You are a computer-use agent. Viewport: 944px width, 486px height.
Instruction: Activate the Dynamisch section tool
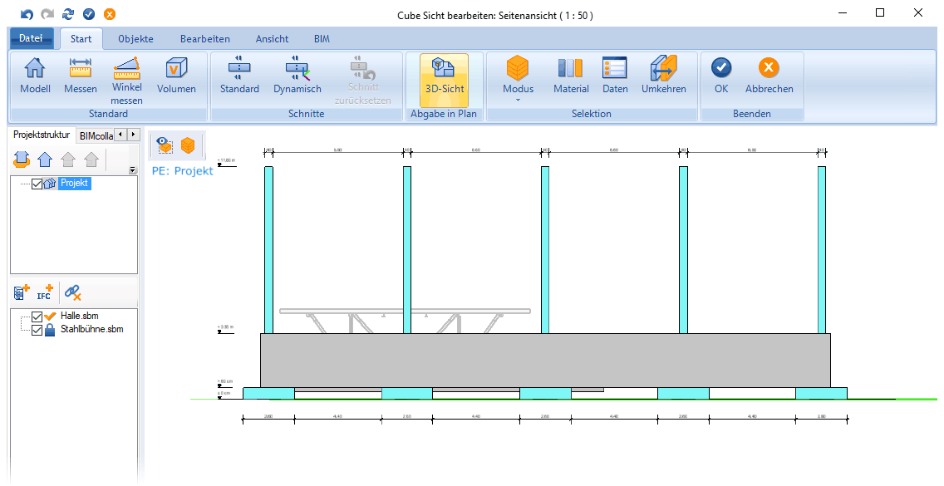coord(297,76)
